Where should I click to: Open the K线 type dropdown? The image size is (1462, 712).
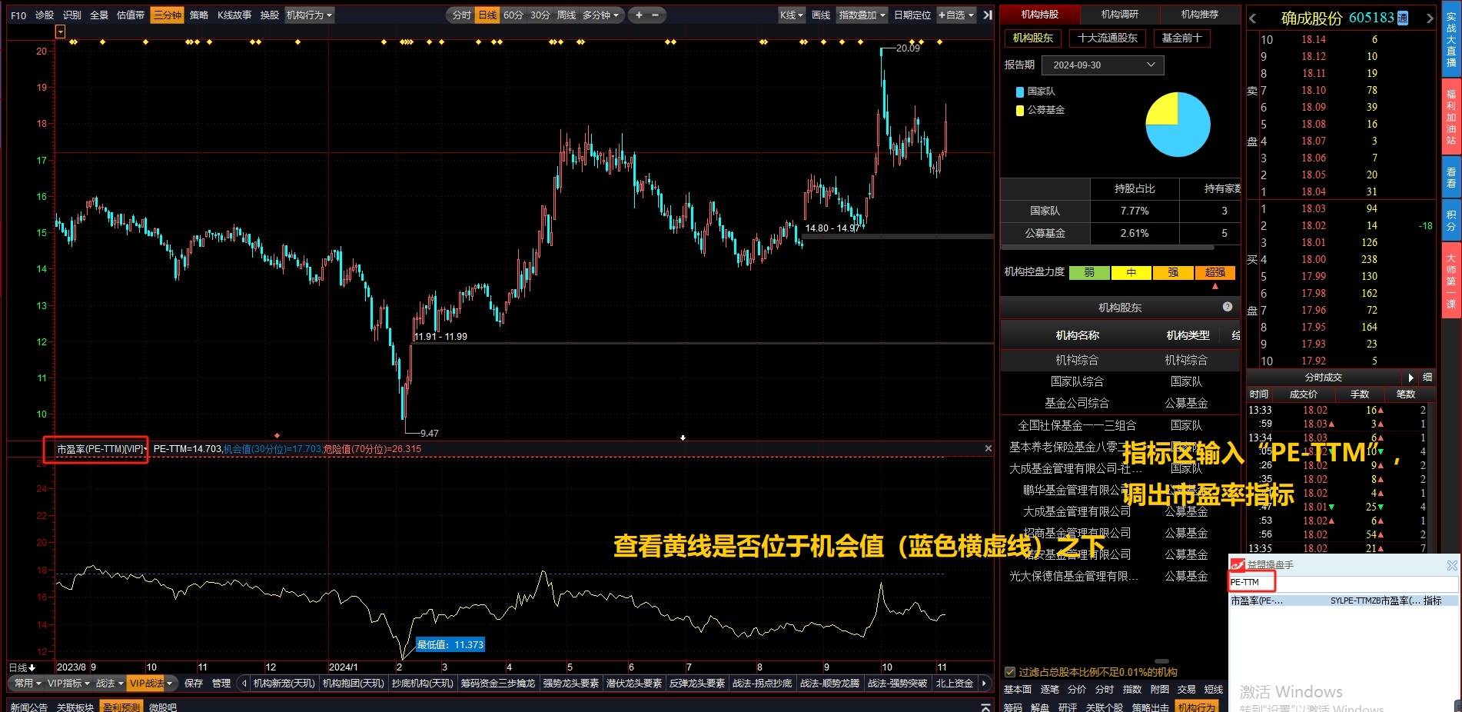coord(791,15)
